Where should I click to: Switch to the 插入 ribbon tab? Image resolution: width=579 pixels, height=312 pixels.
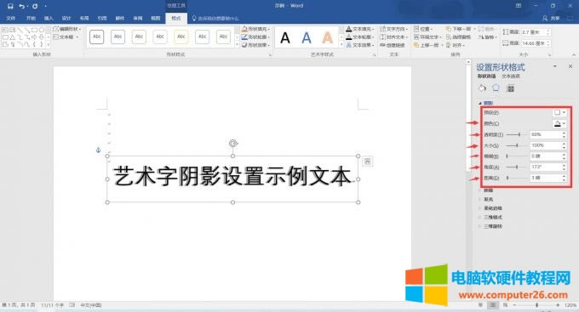[x=49, y=18]
